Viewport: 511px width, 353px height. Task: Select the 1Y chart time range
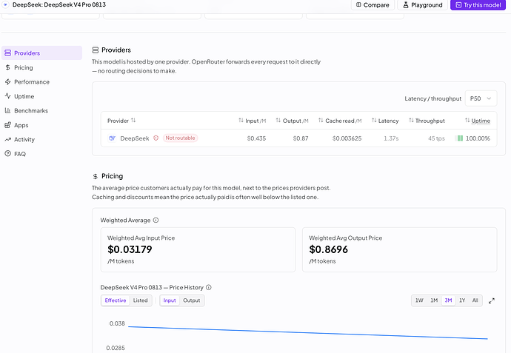pos(462,300)
